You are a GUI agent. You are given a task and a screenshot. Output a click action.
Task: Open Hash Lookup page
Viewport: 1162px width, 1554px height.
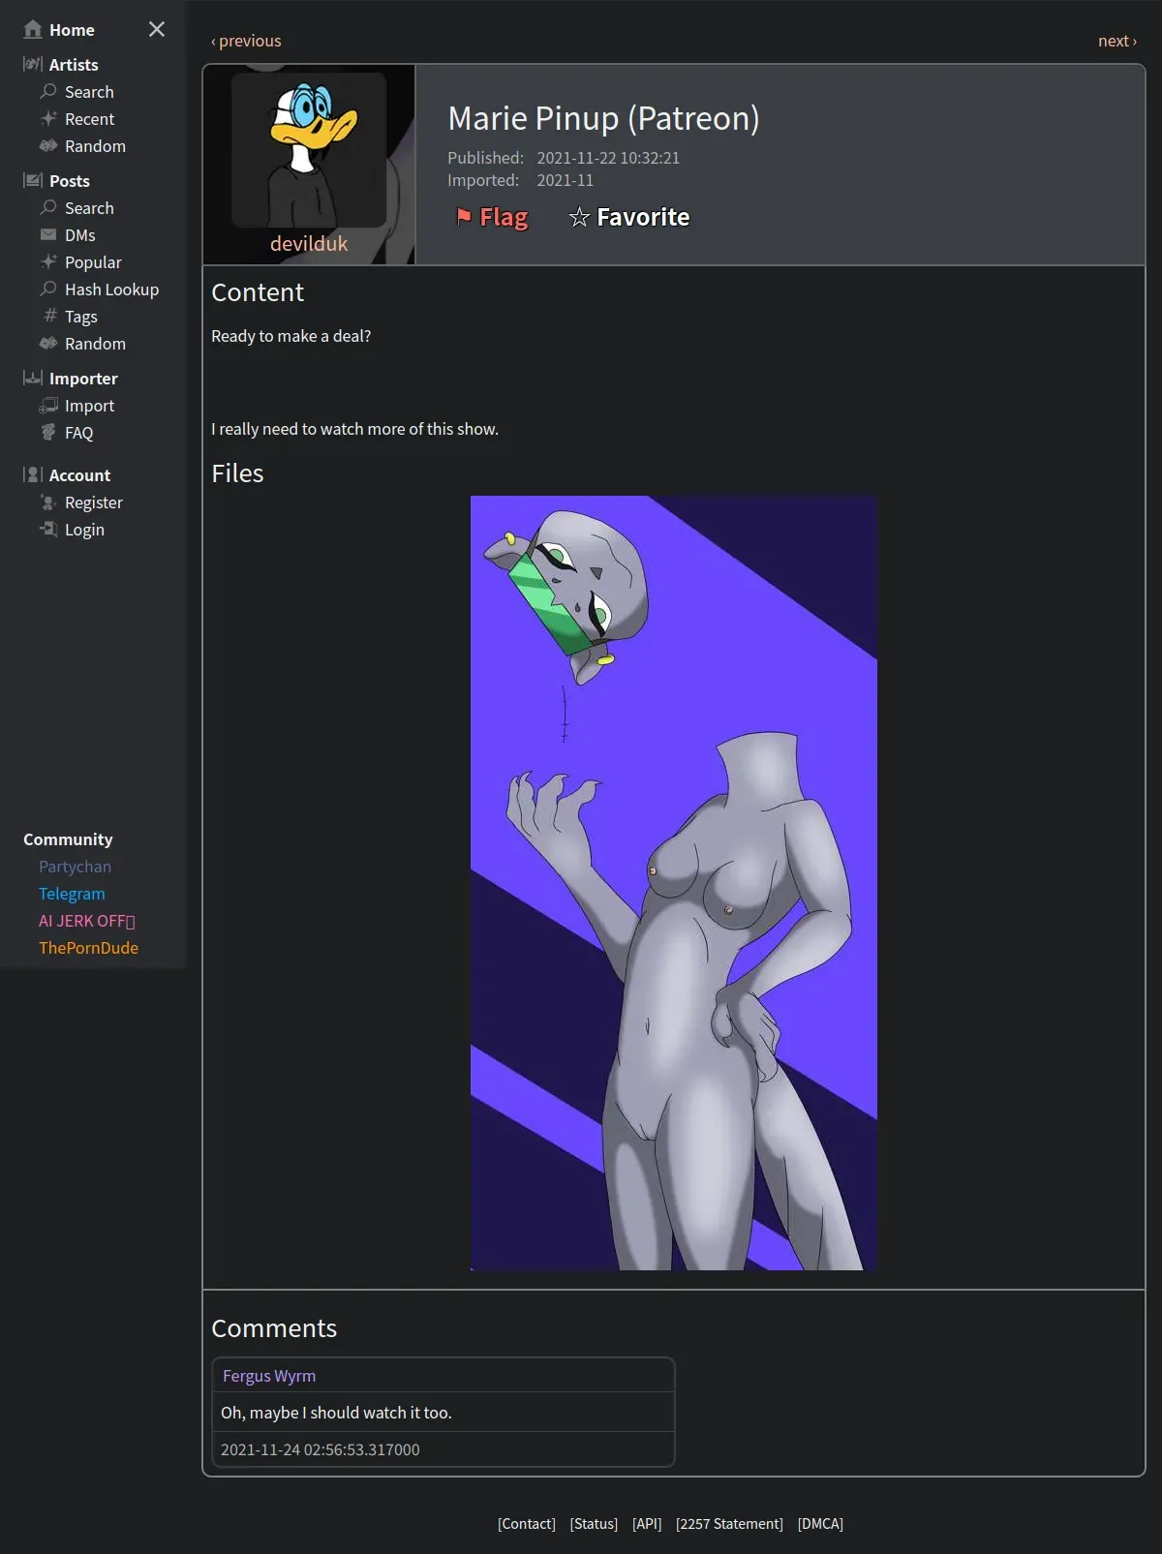pos(111,289)
